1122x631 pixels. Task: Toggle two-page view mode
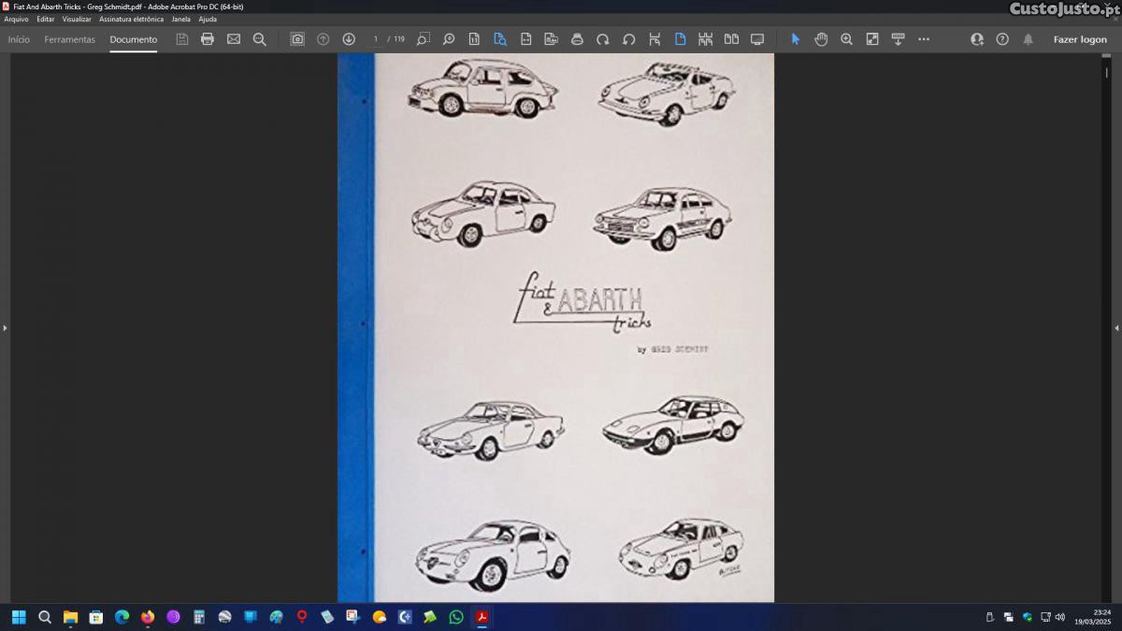tap(731, 39)
